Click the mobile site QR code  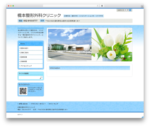23,91
